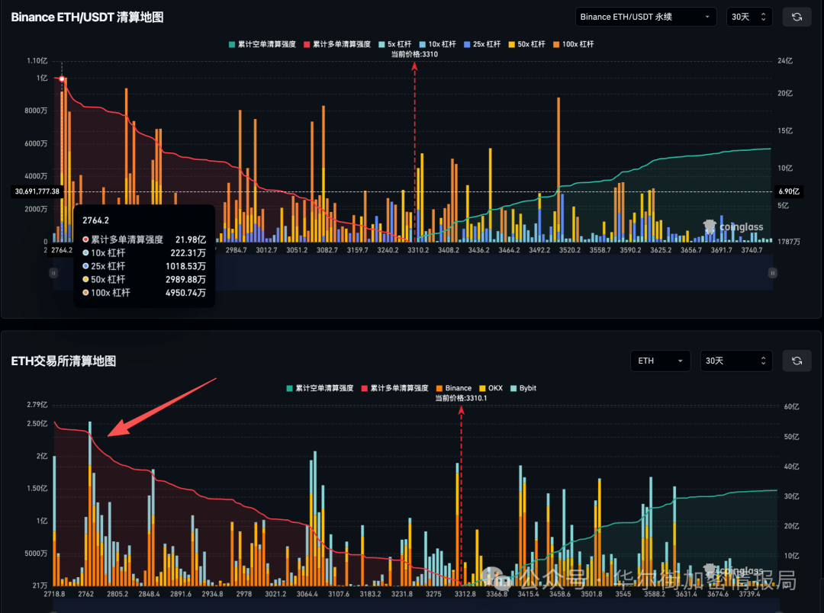Viewport: 824px width, 613px height.
Task: Click the top chart zoom range bar
Action: pos(413,273)
